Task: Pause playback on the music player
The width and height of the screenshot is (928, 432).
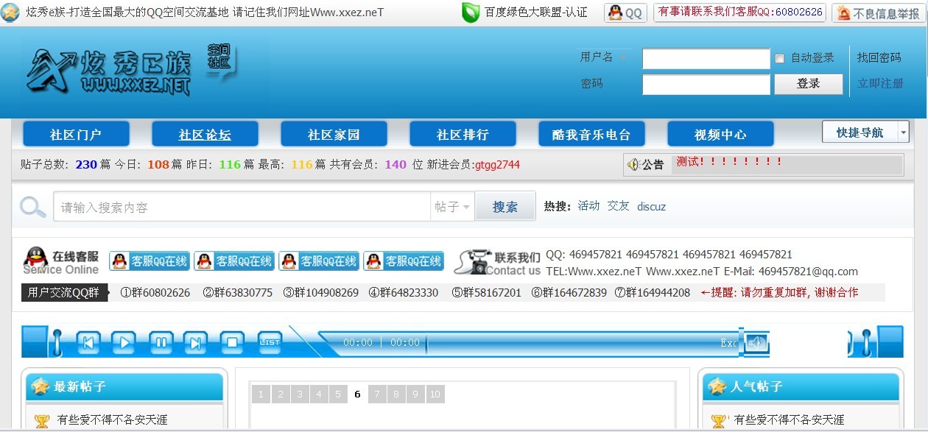Action: point(161,342)
